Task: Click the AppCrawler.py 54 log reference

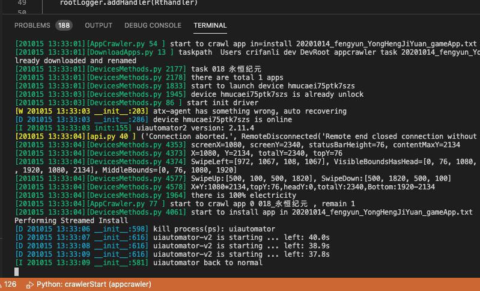Action: 126,44
